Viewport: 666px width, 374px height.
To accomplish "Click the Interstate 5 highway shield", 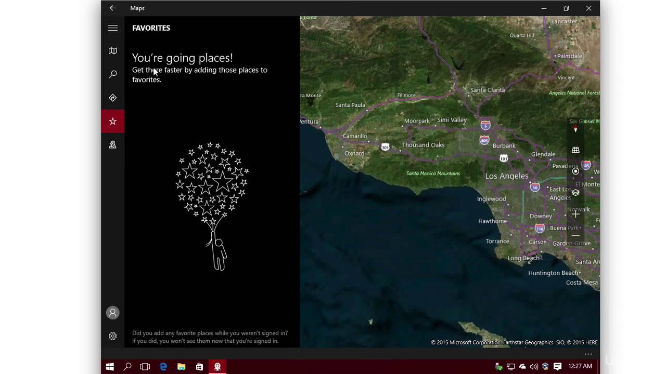I will (x=485, y=125).
